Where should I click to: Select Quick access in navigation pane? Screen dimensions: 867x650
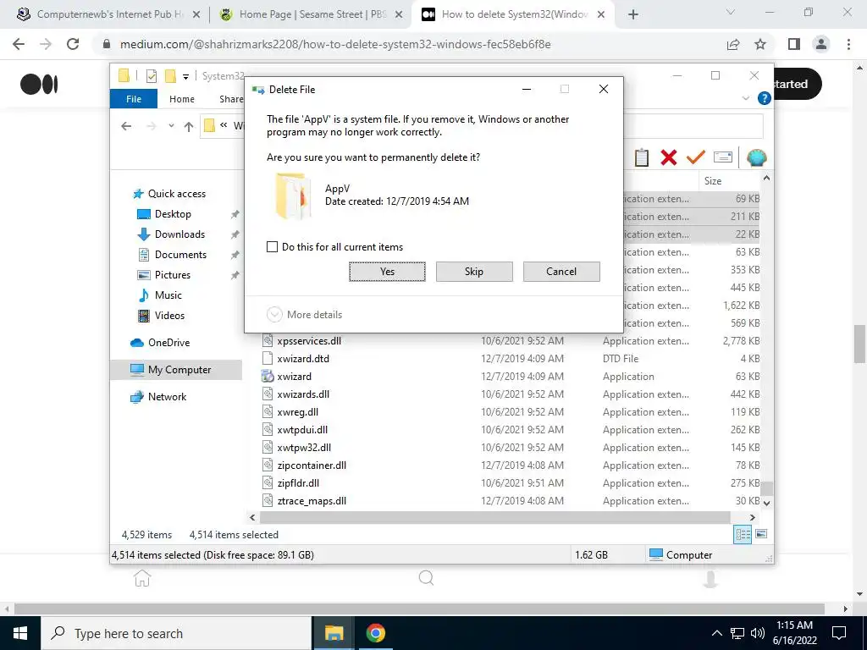[x=177, y=194]
